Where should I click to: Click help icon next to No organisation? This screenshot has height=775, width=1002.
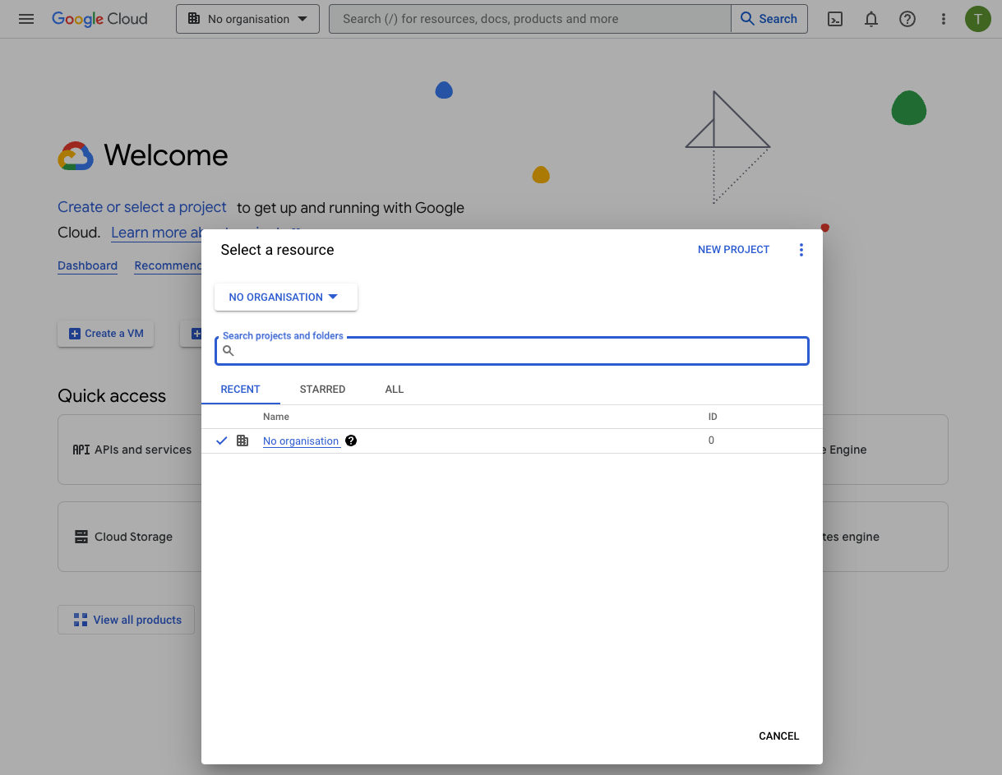(x=351, y=441)
